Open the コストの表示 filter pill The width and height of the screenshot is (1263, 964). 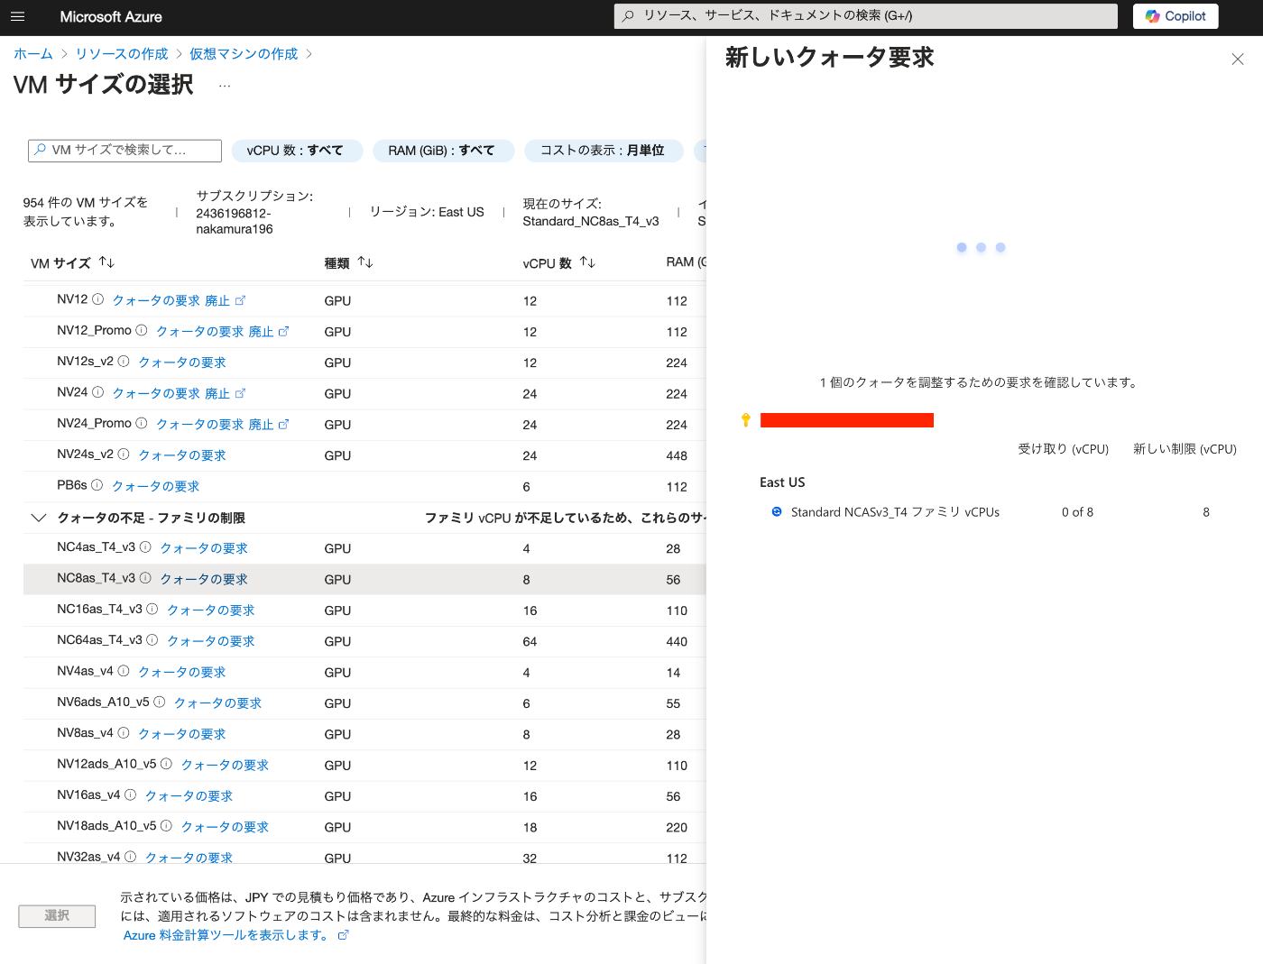[603, 151]
